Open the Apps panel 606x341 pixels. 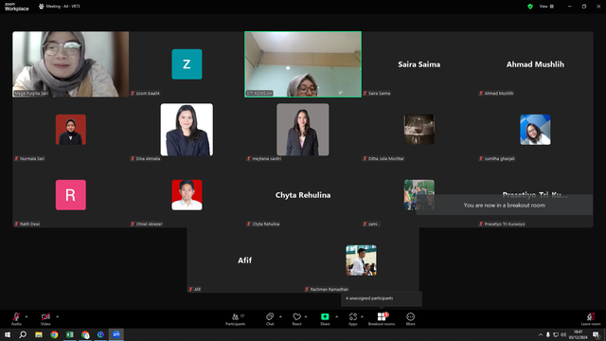click(x=353, y=319)
